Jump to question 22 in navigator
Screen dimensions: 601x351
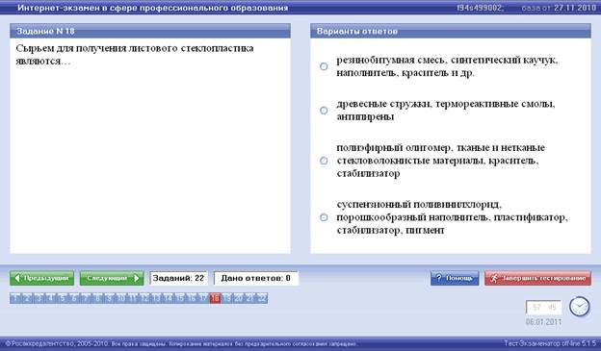(262, 298)
